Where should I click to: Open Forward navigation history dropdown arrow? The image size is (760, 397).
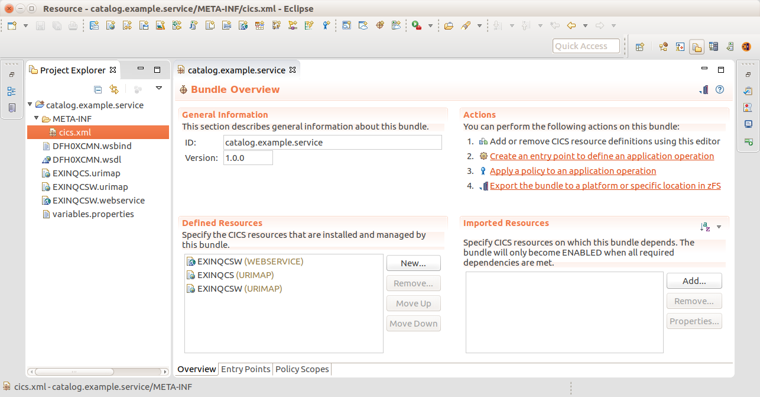point(613,25)
